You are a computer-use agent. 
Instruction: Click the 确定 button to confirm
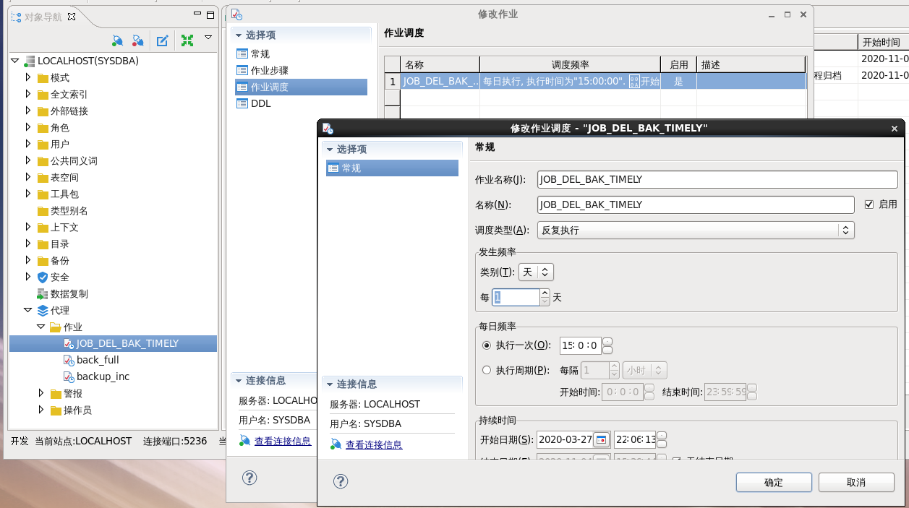tap(773, 482)
